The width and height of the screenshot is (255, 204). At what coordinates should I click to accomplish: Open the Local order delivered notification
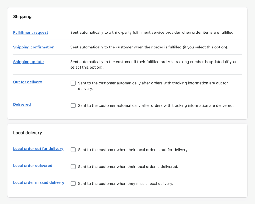point(32,166)
